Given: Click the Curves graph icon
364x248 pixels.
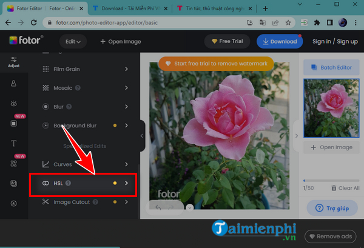Looking at the screenshot, I should (x=45, y=164).
